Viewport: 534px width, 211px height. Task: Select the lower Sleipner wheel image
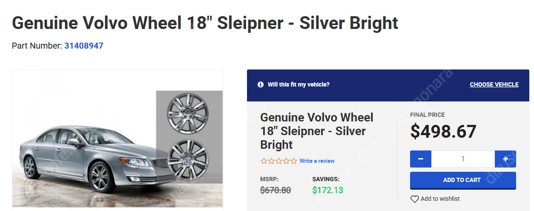[x=187, y=157]
